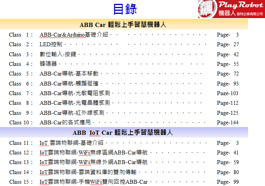Click 'IoT雲端物聯網-WiFi無線外網ABB-Car導航' entry
The height and width of the screenshot is (186, 265).
pyautogui.click(x=93, y=162)
